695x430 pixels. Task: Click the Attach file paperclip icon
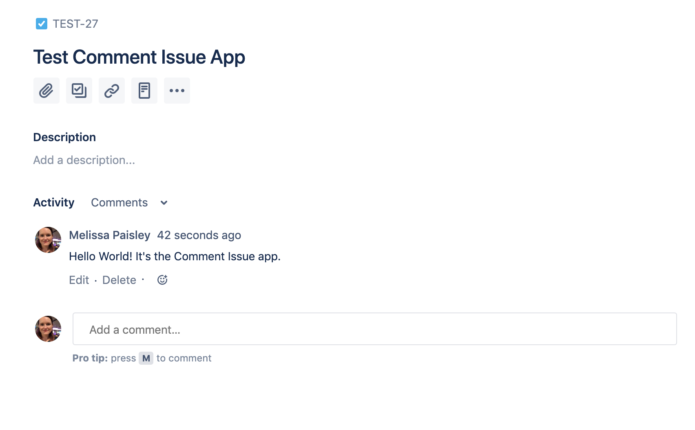[x=46, y=91]
